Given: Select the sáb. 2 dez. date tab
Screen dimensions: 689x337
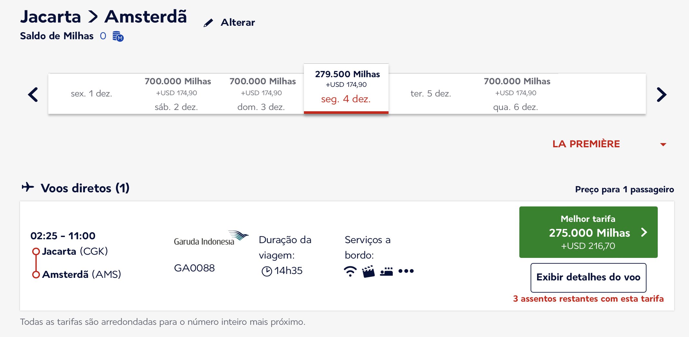Looking at the screenshot, I should (177, 94).
